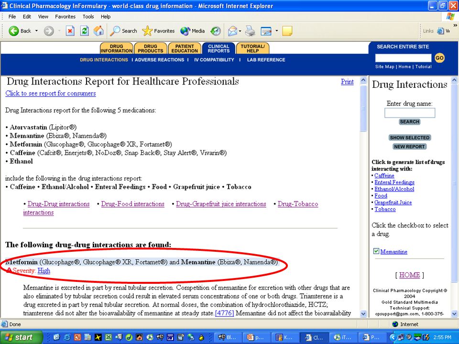Click the Enteral Feedings sidebar link

(394, 182)
